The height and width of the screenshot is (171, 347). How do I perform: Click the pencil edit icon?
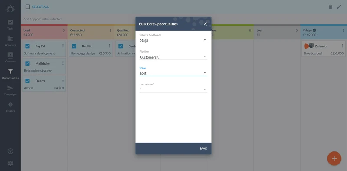click(339, 7)
